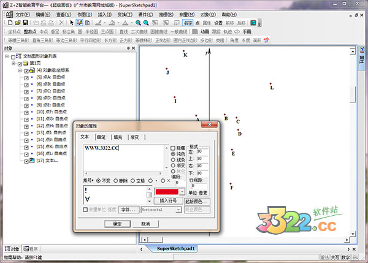Click the green screen icon in toolbar
Screen dimensions: 368x263
pyautogui.click(x=253, y=23)
